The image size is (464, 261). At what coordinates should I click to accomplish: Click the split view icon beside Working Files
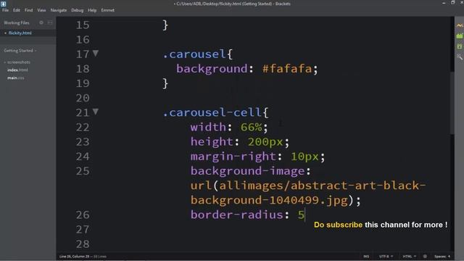click(x=50, y=22)
